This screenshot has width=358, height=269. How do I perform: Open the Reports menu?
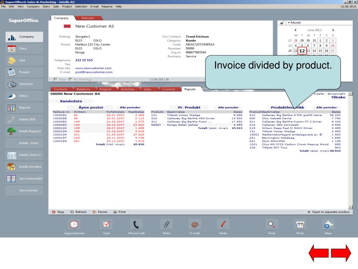[107, 6]
